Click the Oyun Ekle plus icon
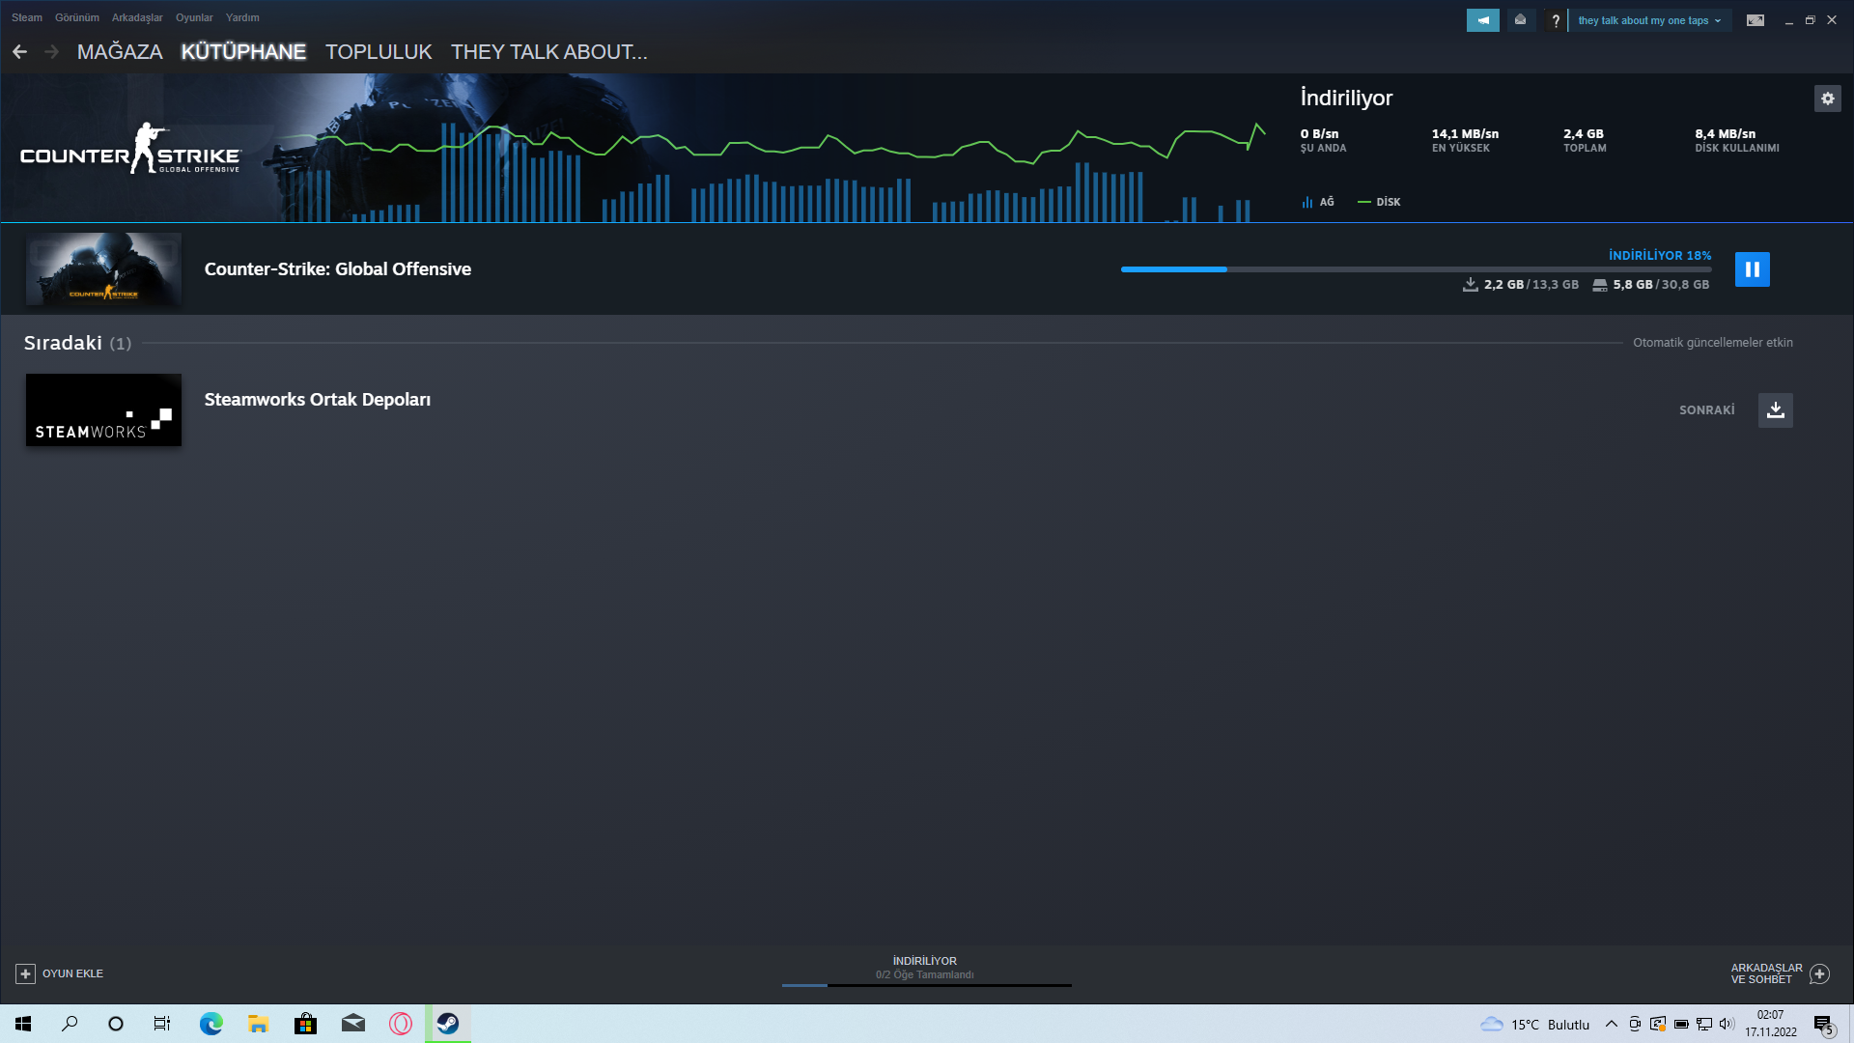The width and height of the screenshot is (1854, 1043). coord(26,973)
